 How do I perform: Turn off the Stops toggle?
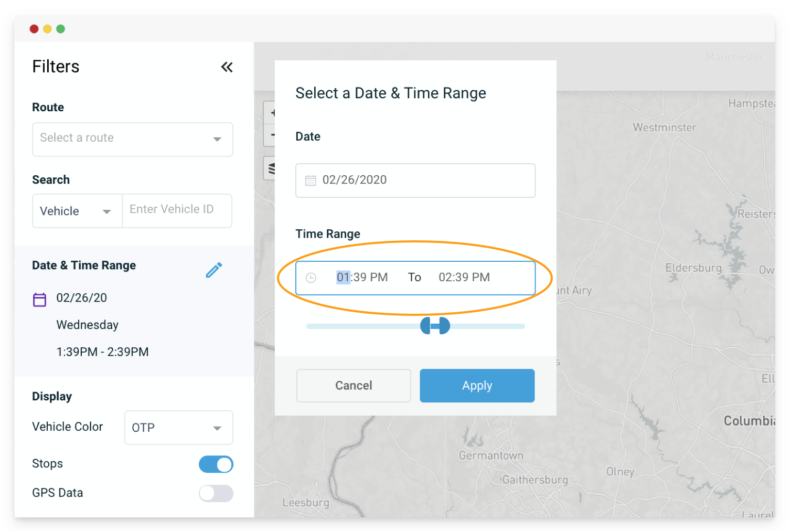pyautogui.click(x=216, y=464)
